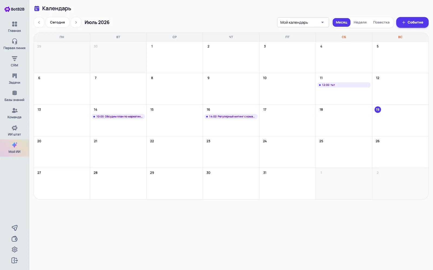Select Мой ИИ sparkle icon
The width and height of the screenshot is (433, 270).
coord(15,145)
